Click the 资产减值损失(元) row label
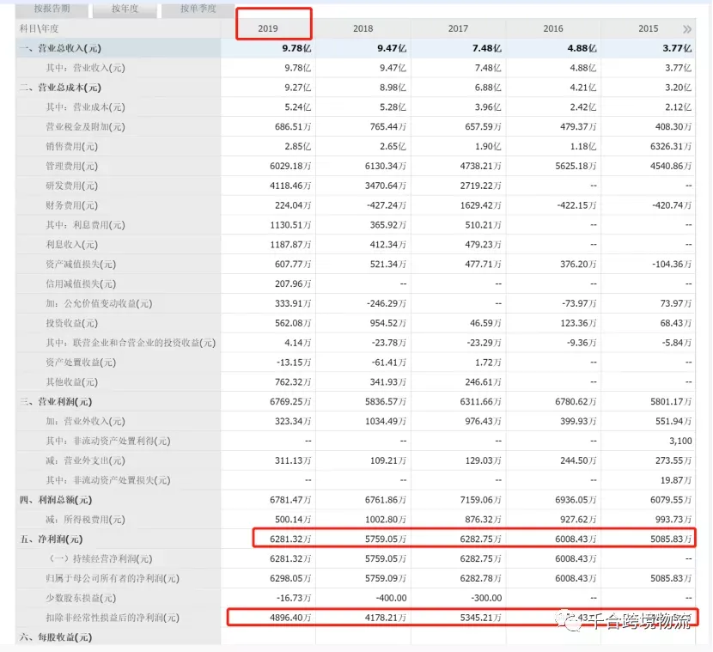This screenshot has width=713, height=652. 81,265
